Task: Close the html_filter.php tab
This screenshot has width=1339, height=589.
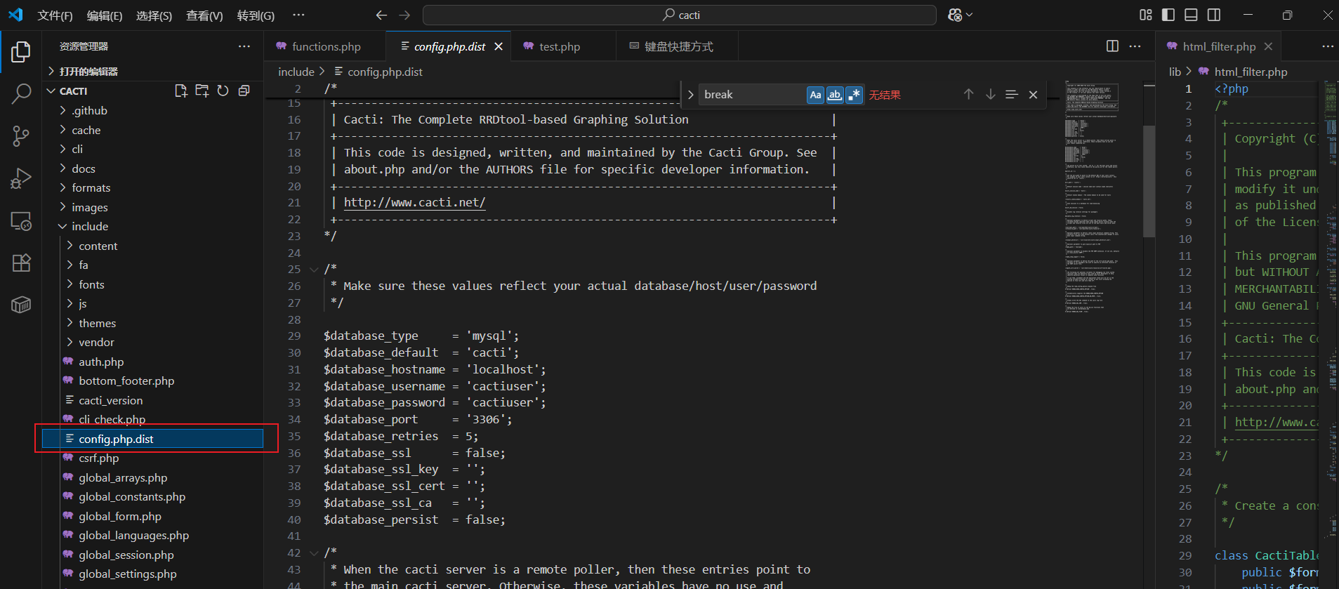Action: pyautogui.click(x=1268, y=46)
